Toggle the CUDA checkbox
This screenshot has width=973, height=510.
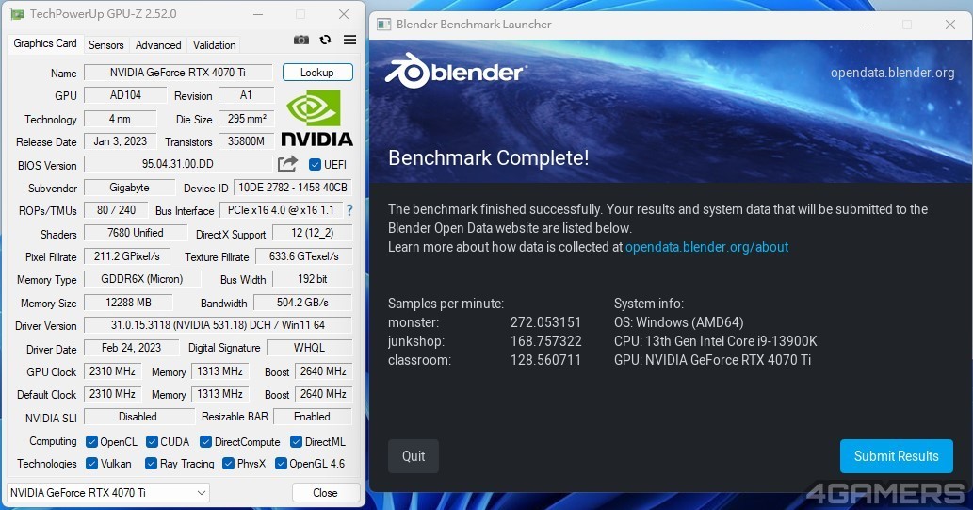coord(152,442)
